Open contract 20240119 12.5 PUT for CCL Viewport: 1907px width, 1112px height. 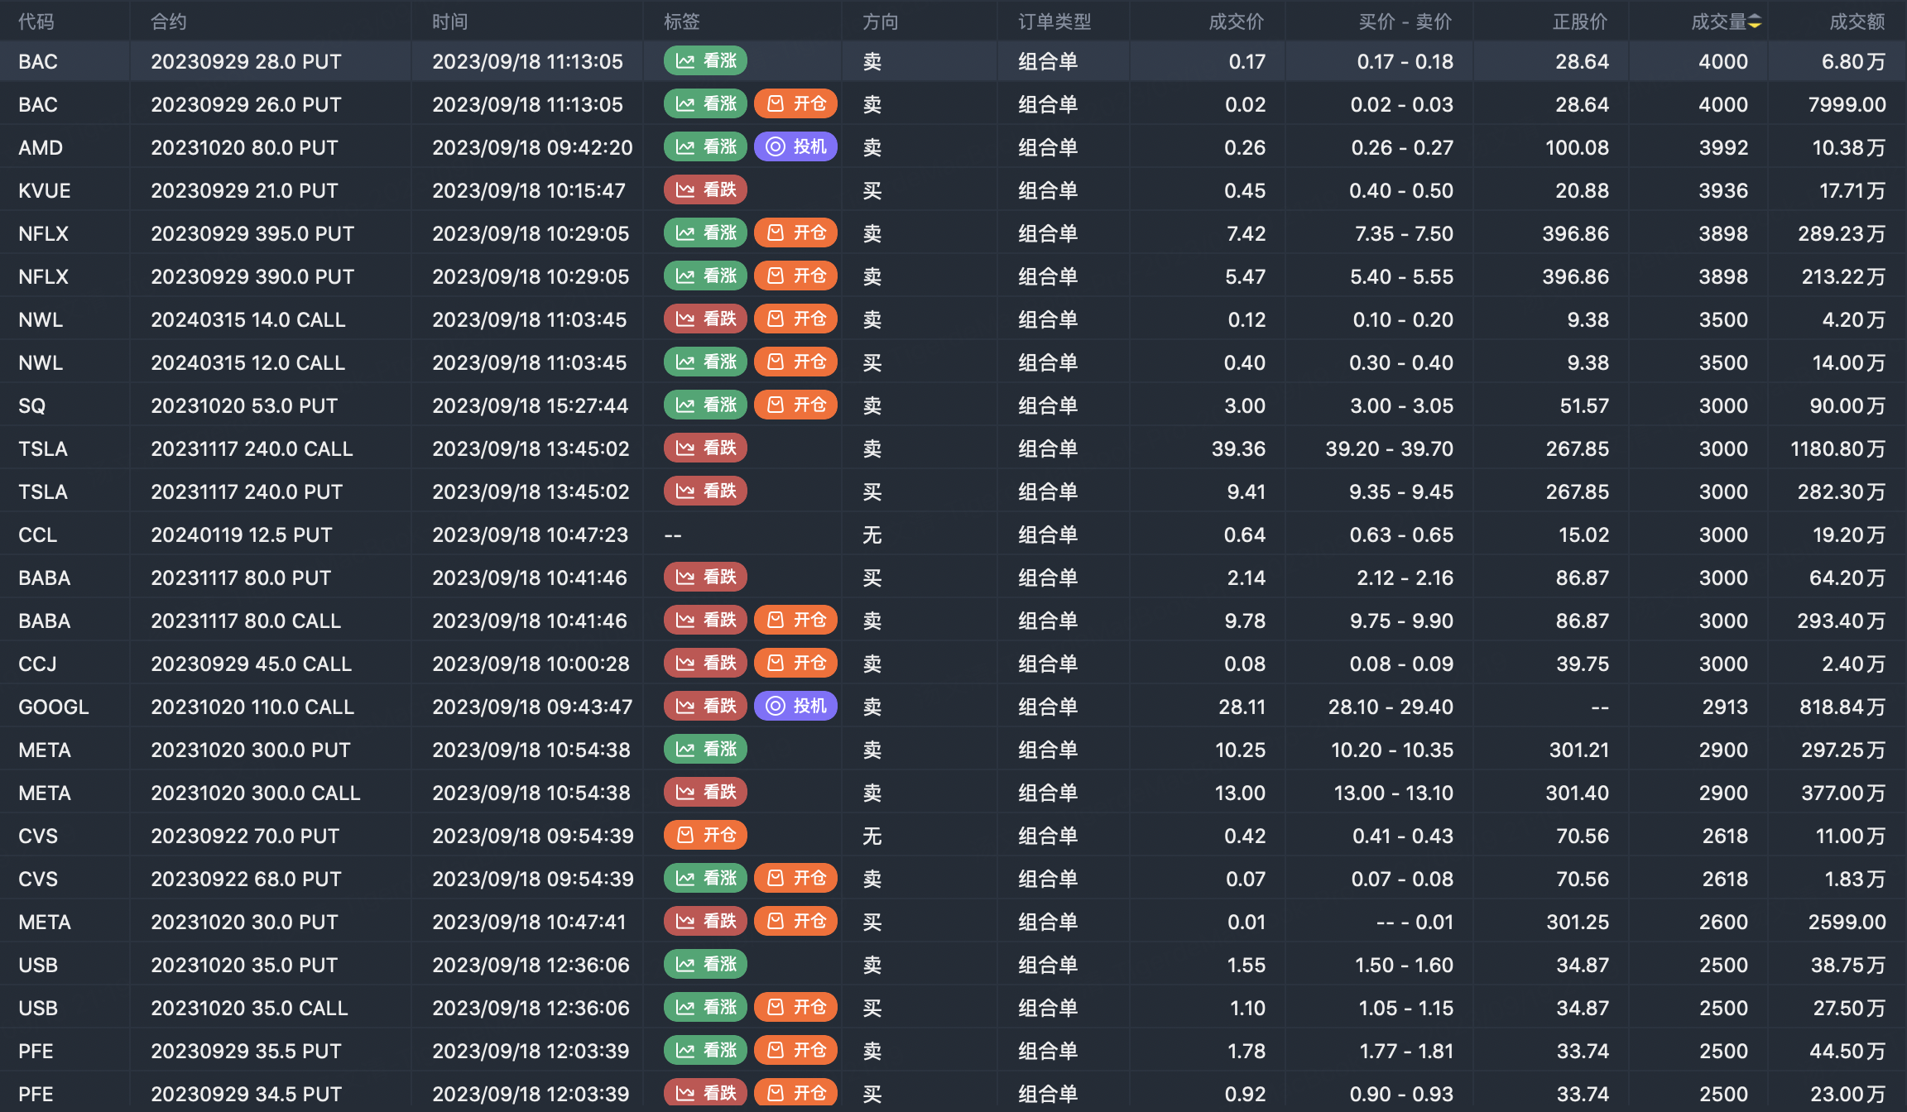(241, 534)
